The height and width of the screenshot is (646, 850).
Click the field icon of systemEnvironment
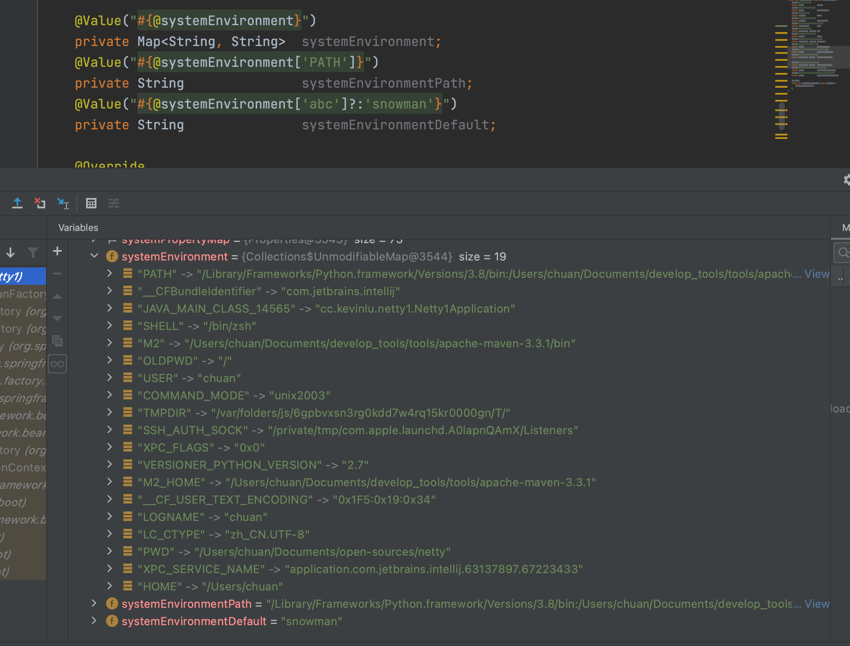[112, 257]
